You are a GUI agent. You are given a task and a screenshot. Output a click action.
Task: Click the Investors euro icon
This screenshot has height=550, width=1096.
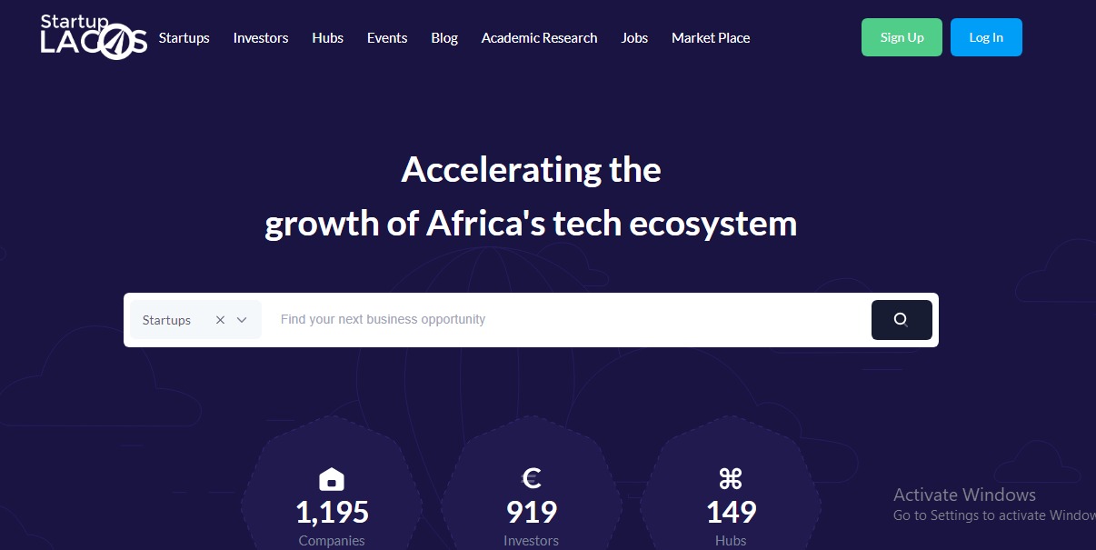532,478
